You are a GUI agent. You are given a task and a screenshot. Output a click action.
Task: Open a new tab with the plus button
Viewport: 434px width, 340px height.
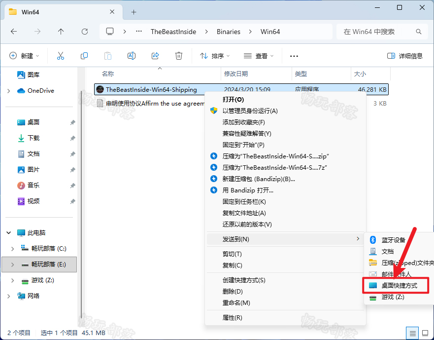[x=134, y=12]
